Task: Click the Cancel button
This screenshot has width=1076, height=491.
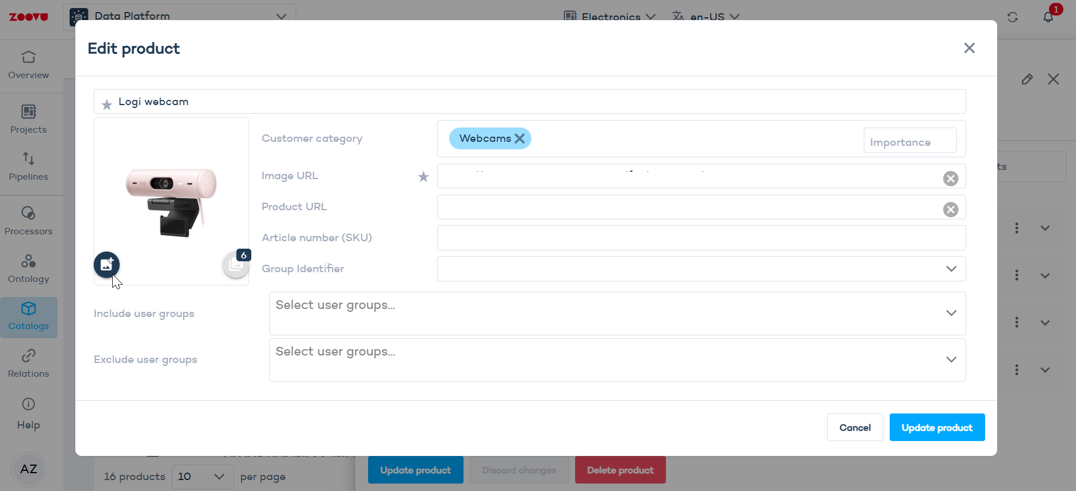Action: coord(855,427)
